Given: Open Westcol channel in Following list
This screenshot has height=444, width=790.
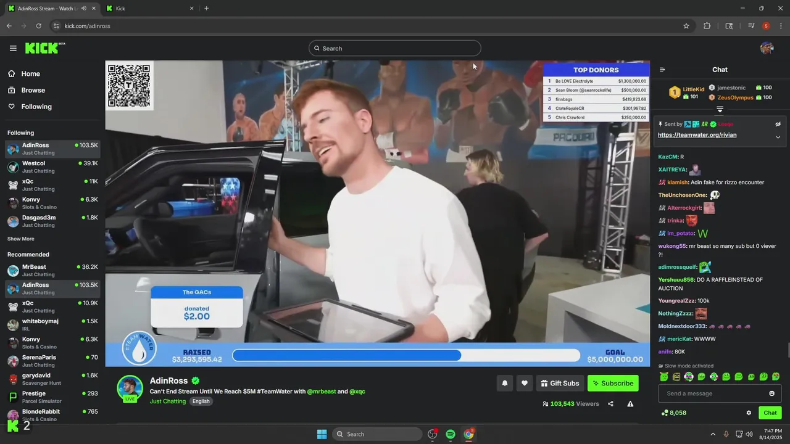Looking at the screenshot, I should [52, 166].
